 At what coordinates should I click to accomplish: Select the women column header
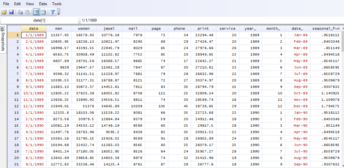[84, 29]
